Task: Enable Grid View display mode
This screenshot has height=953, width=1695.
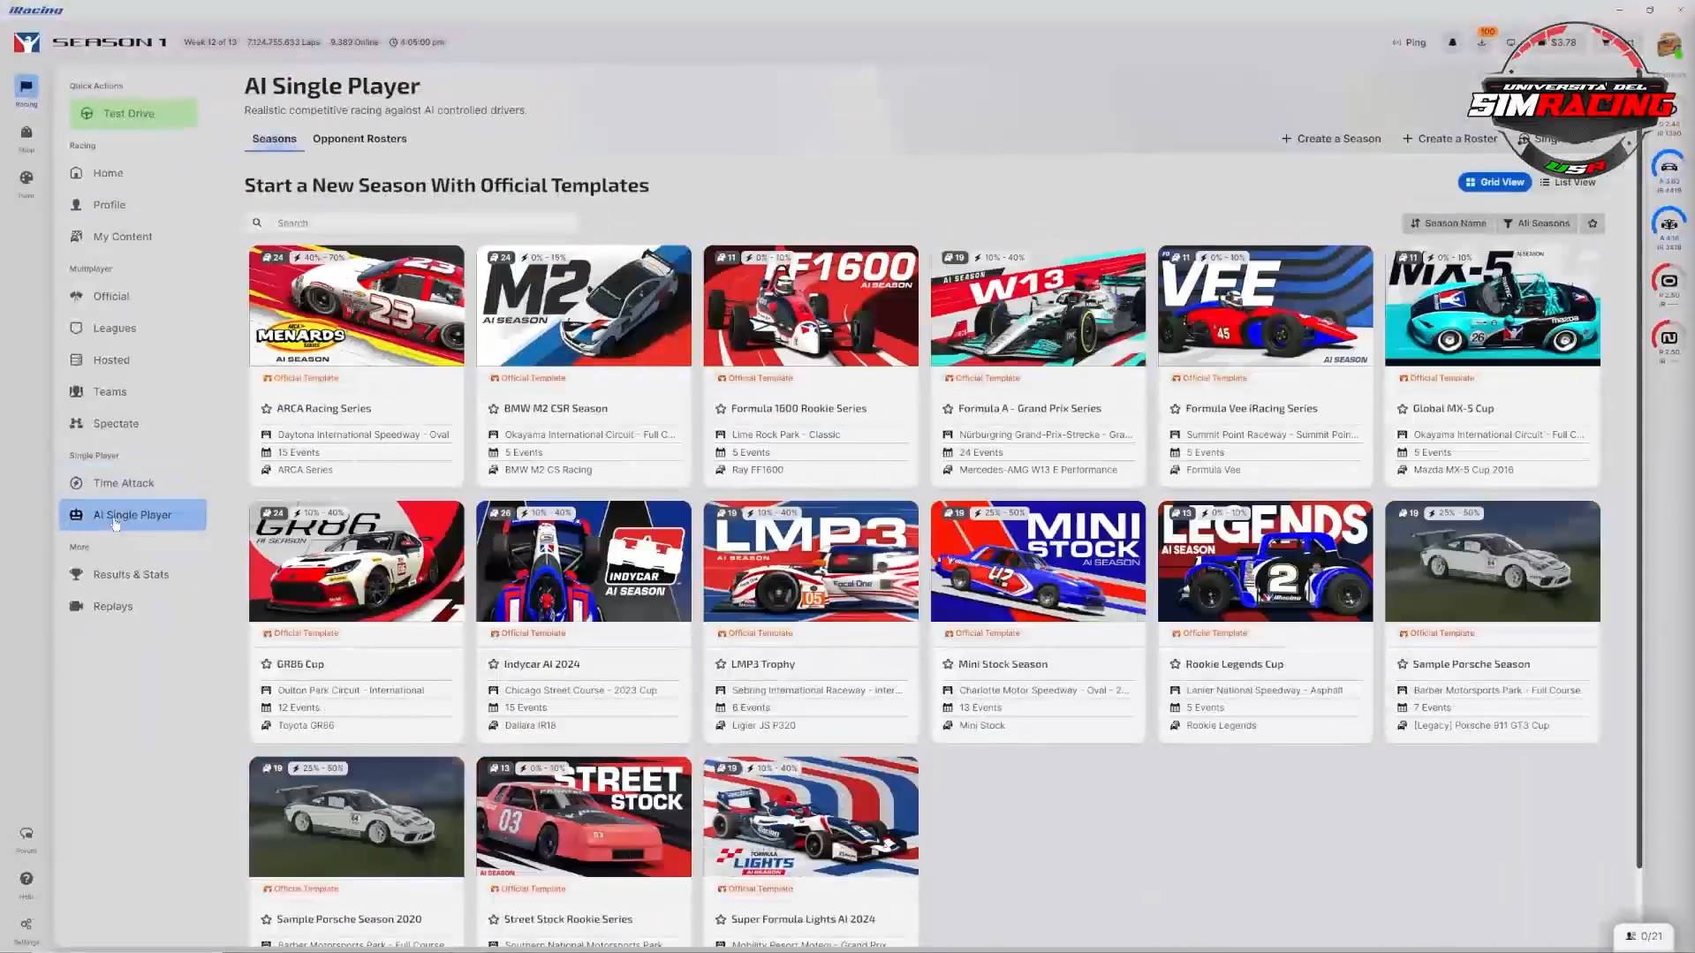Action: (x=1494, y=182)
